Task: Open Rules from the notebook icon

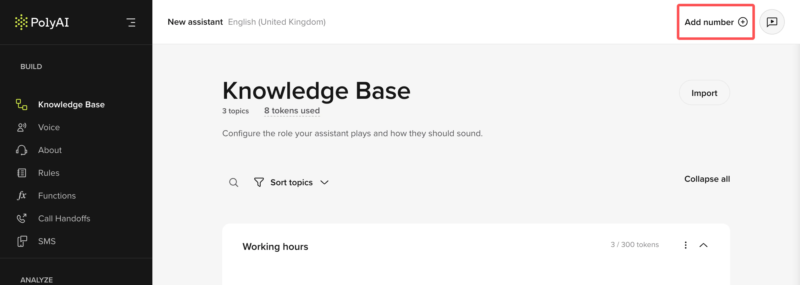Action: click(x=22, y=173)
